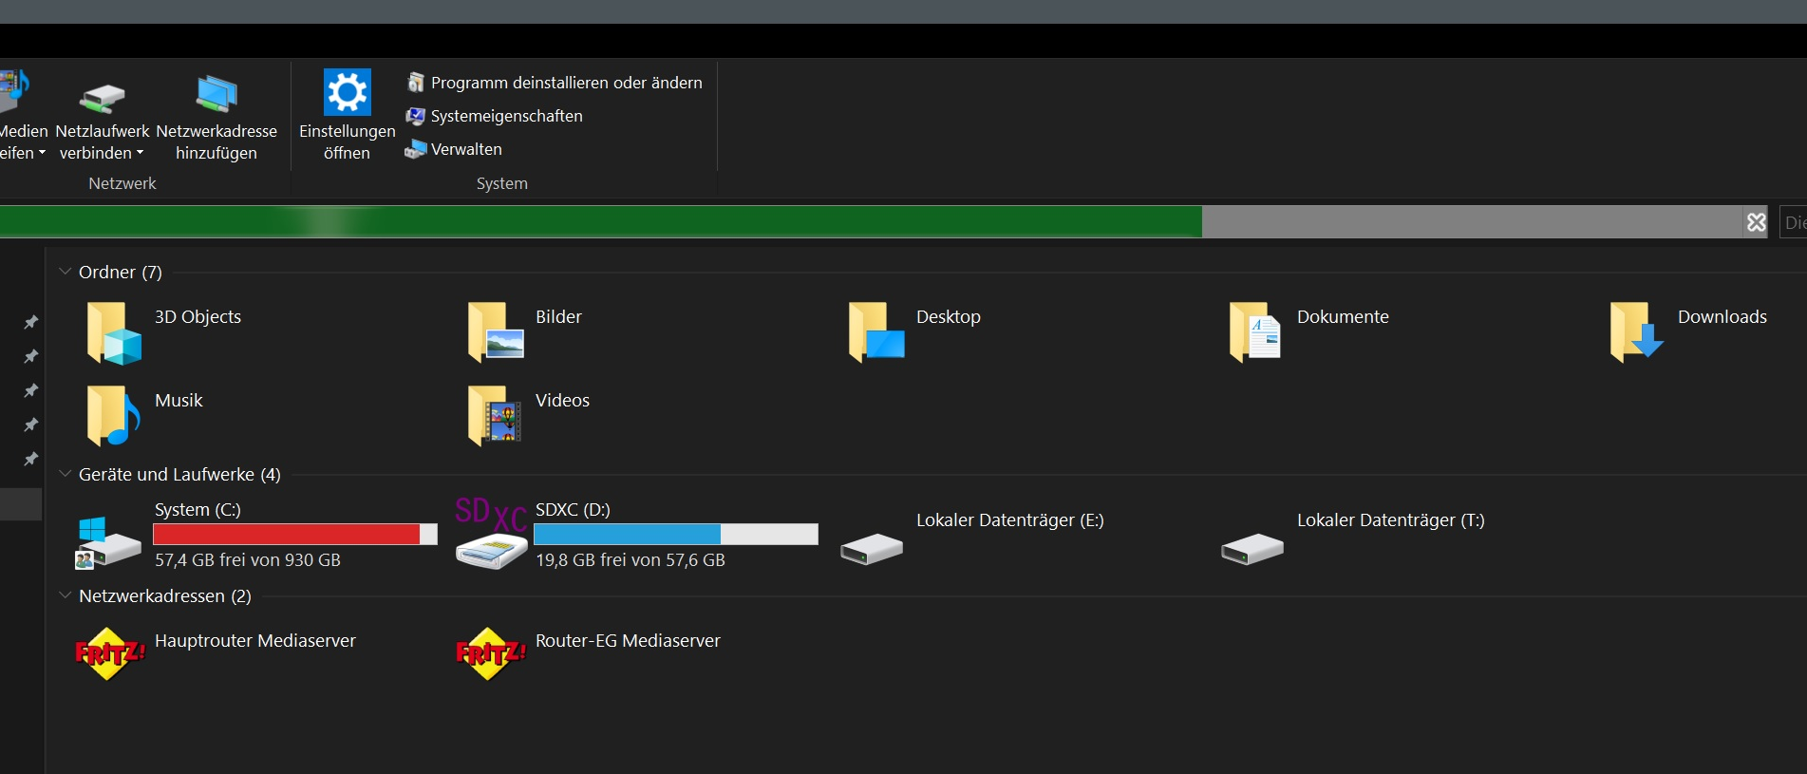Open the Dokumente folder icon
1807x774 pixels.
coord(1255,332)
